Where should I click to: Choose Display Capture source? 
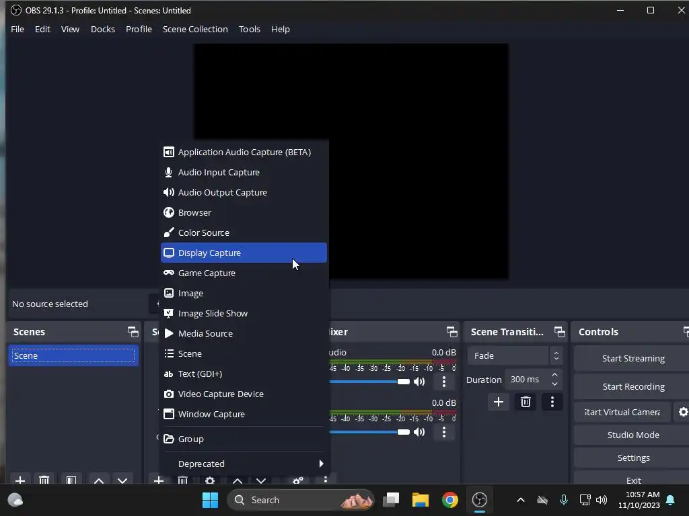244,253
